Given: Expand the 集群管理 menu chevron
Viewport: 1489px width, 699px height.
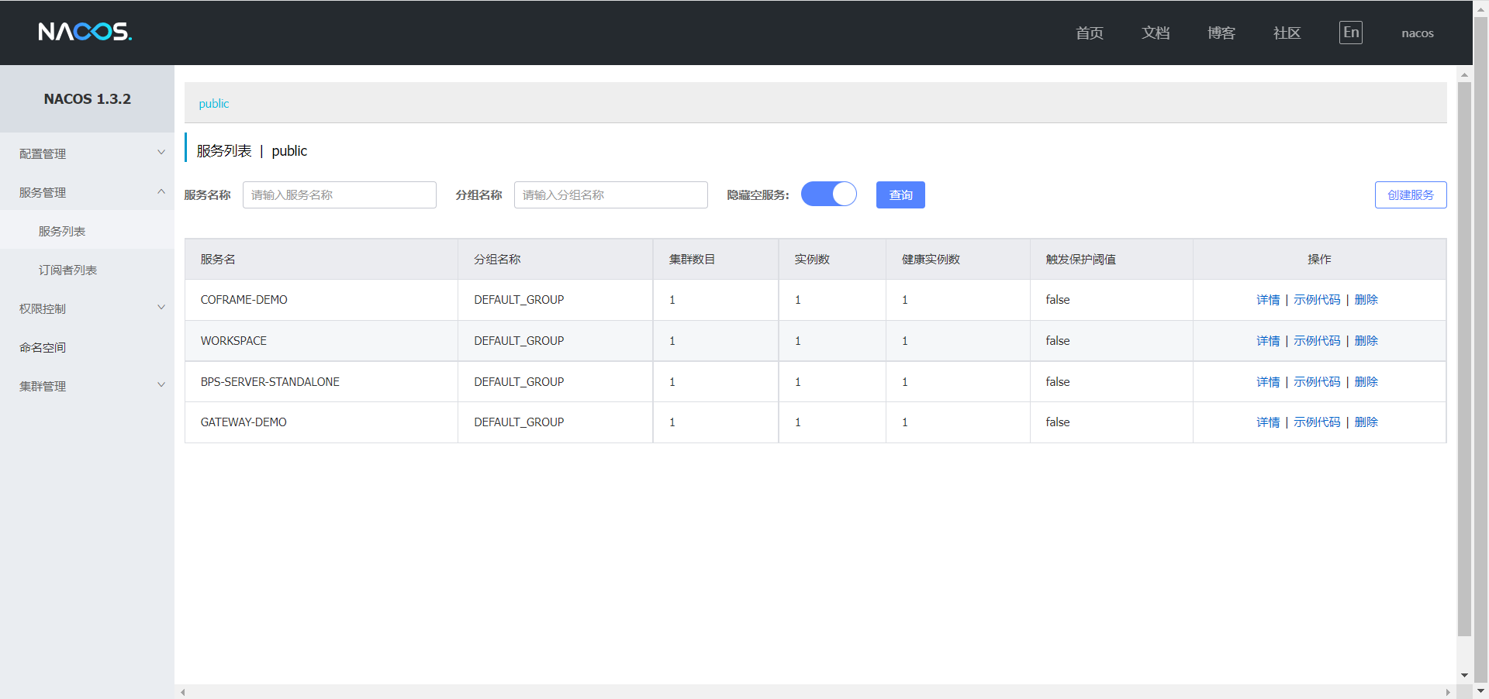Looking at the screenshot, I should [x=161, y=385].
